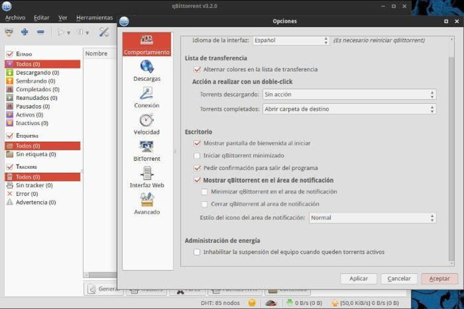Toggle the Estado section checkbox

point(10,54)
